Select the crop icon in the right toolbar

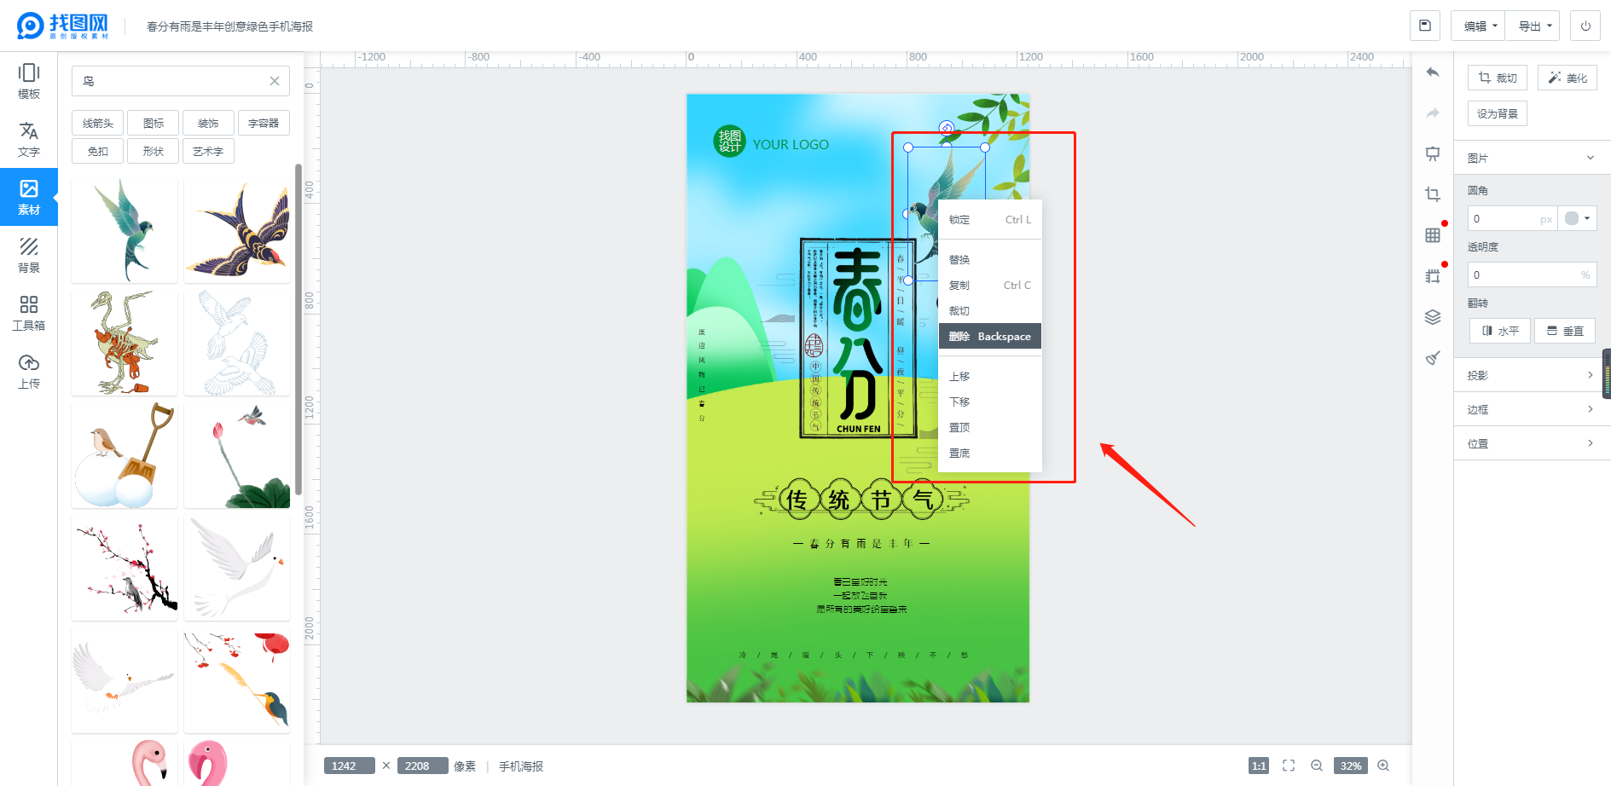[x=1433, y=194]
